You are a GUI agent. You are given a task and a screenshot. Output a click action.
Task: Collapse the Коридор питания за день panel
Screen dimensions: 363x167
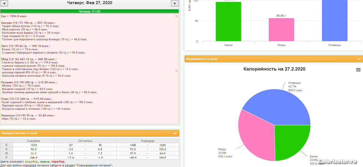coord(175,133)
